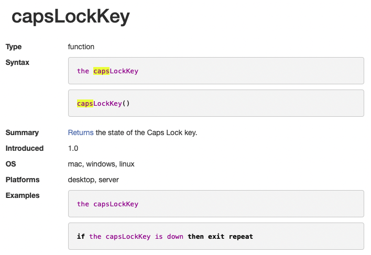Click highlighted "caps" in "capsLockKey()" syntax
Image resolution: width=371 pixels, height=255 pixels.
coord(85,104)
